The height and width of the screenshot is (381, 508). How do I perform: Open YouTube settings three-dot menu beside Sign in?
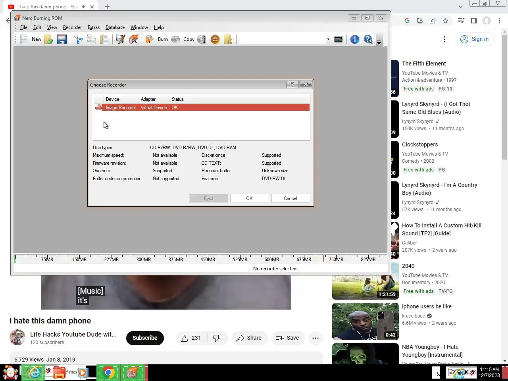[444, 39]
